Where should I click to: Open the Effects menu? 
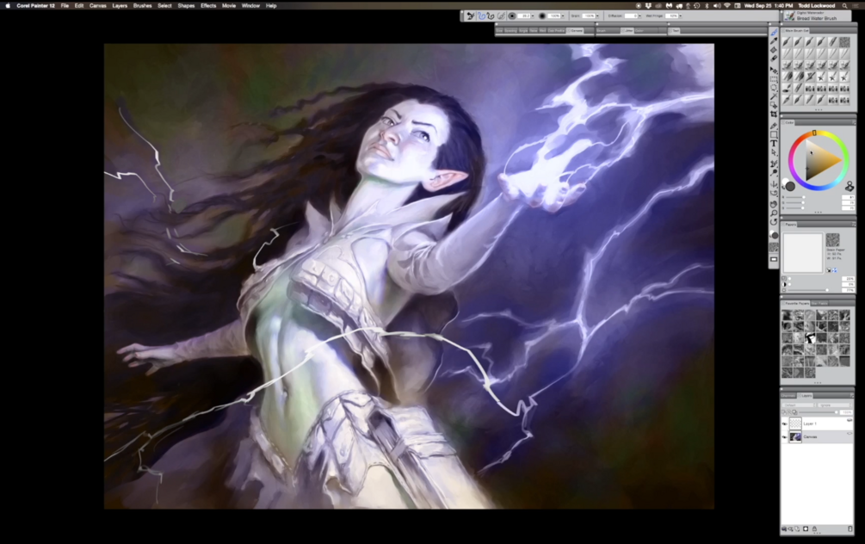208,5
